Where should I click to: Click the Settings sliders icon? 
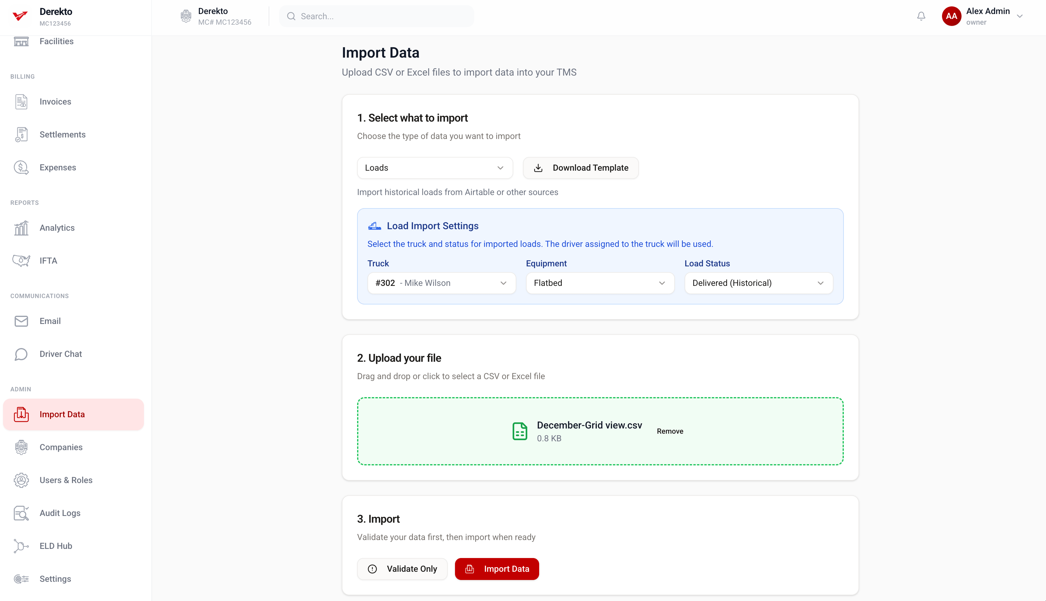click(21, 579)
